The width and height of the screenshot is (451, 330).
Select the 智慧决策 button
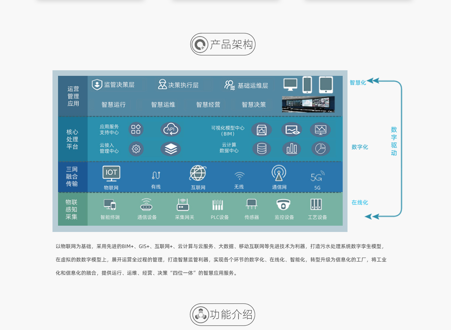254,105
